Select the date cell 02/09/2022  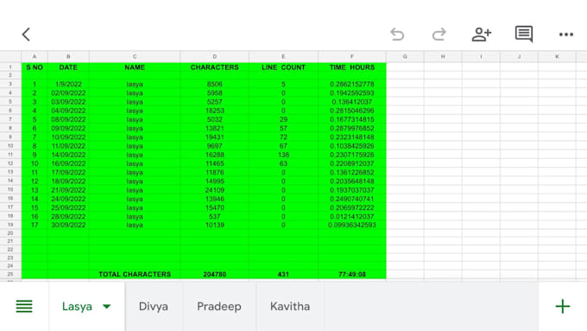point(68,93)
